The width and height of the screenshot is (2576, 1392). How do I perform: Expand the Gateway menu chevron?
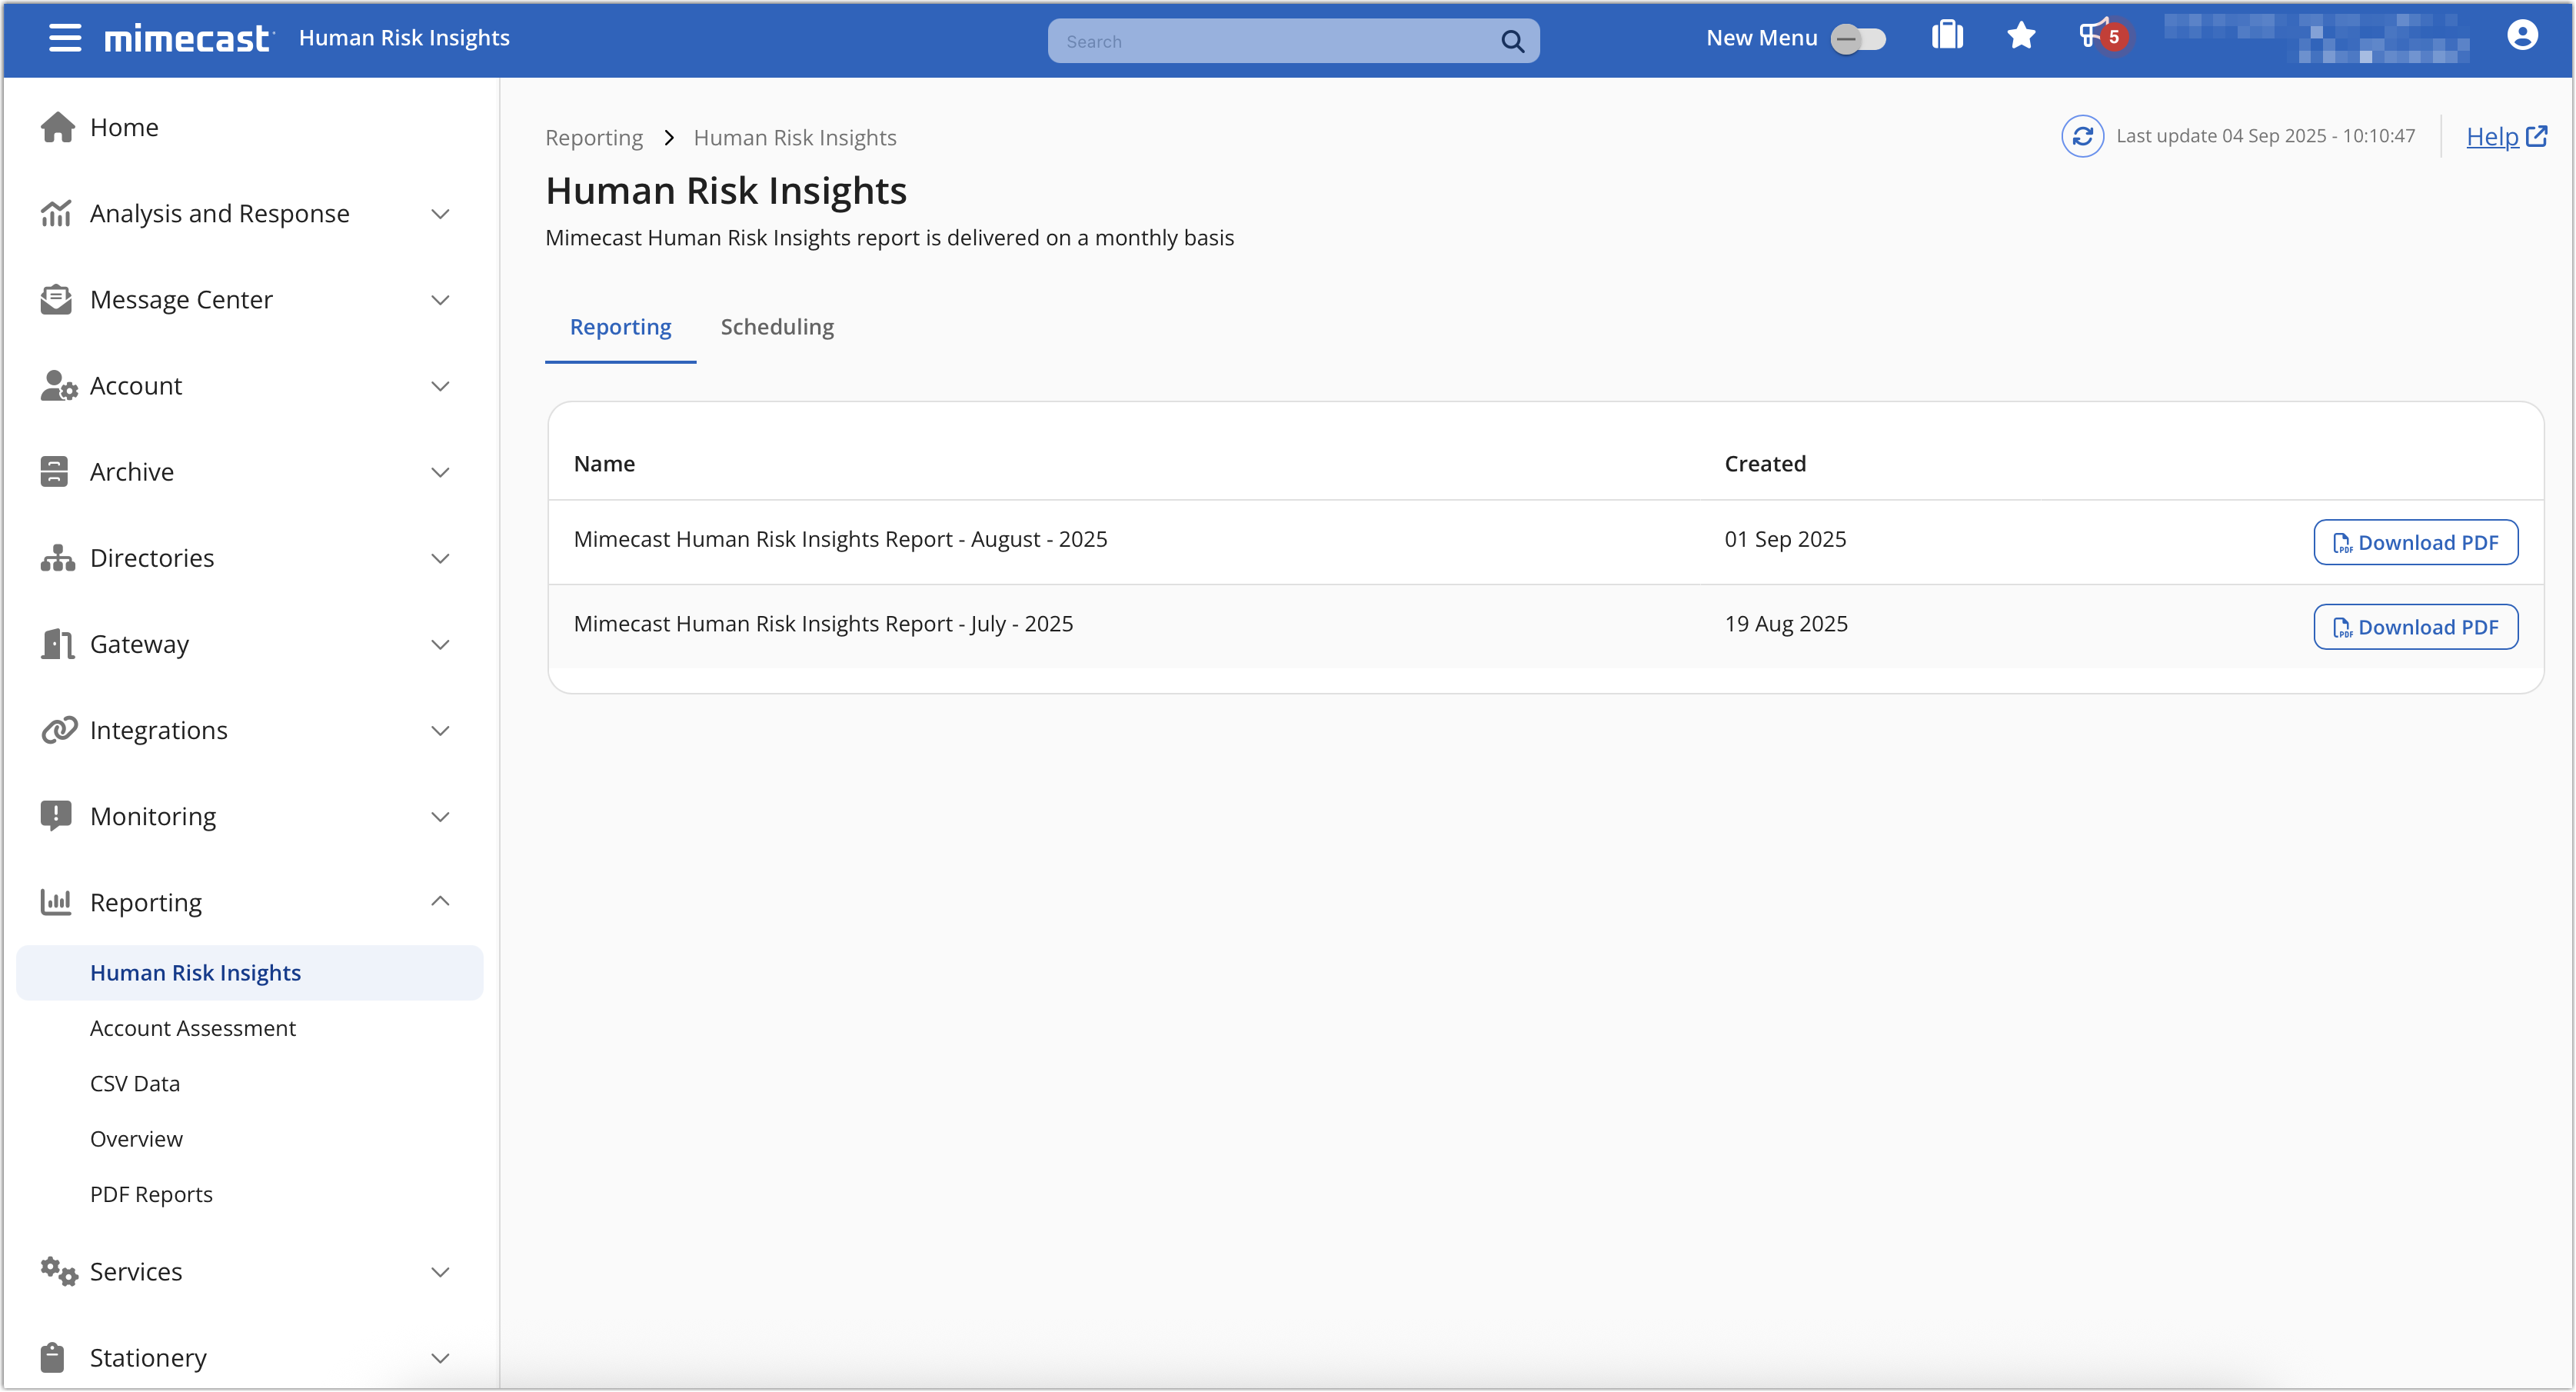[440, 644]
